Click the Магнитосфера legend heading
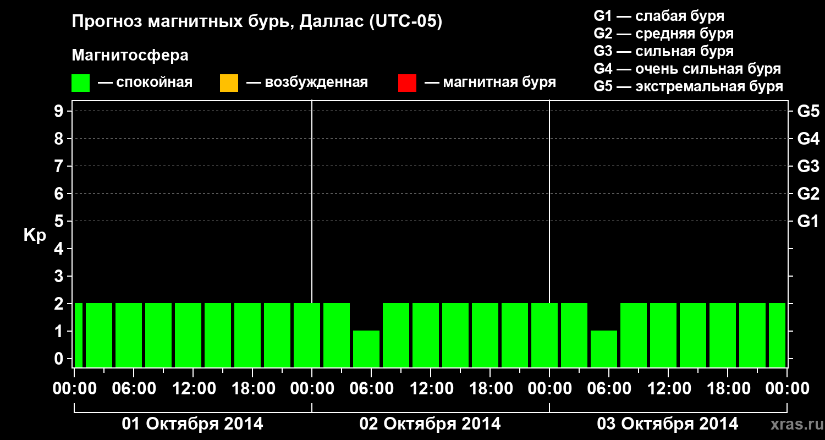825x440 pixels. (130, 56)
